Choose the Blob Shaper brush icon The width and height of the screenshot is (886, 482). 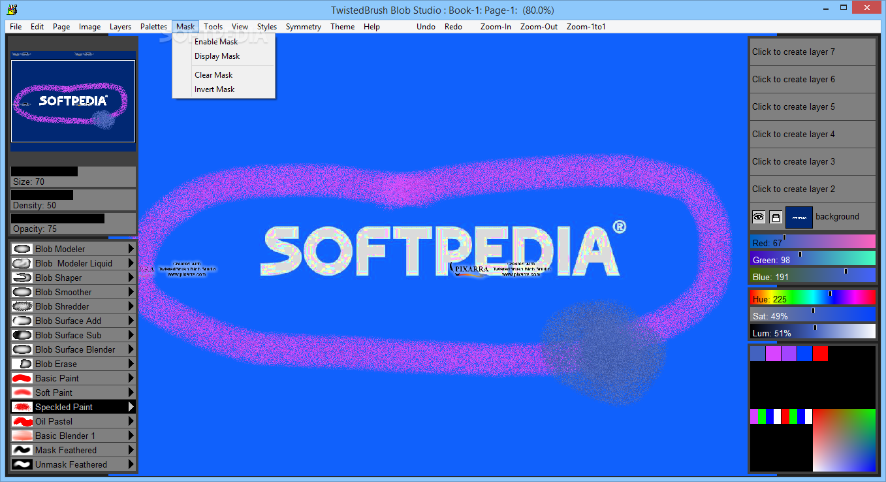coord(22,278)
